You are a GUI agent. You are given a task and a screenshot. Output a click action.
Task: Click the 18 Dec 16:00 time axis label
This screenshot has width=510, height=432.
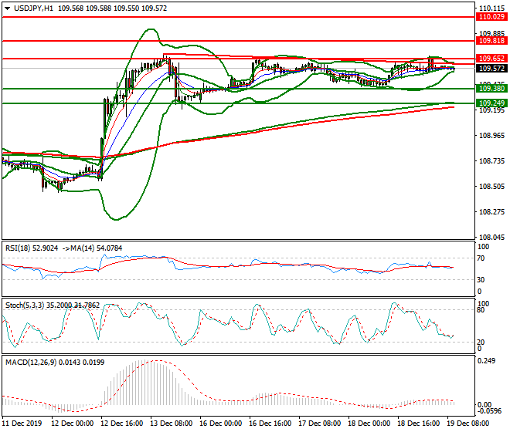pos(418,424)
